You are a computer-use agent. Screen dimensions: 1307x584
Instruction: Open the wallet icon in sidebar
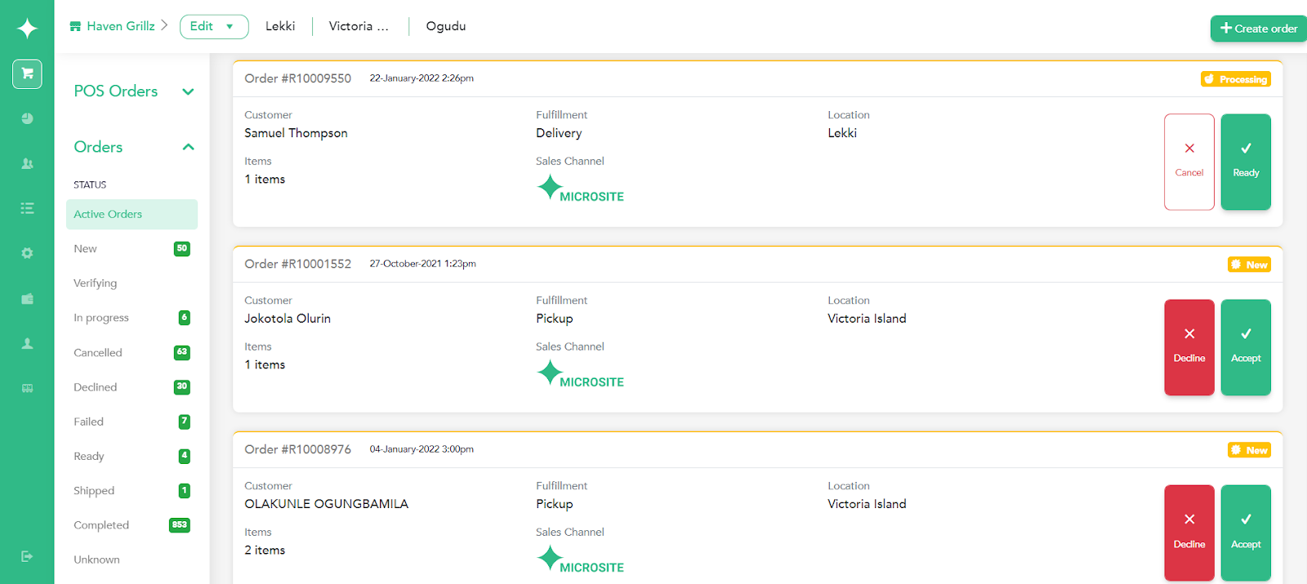(27, 299)
